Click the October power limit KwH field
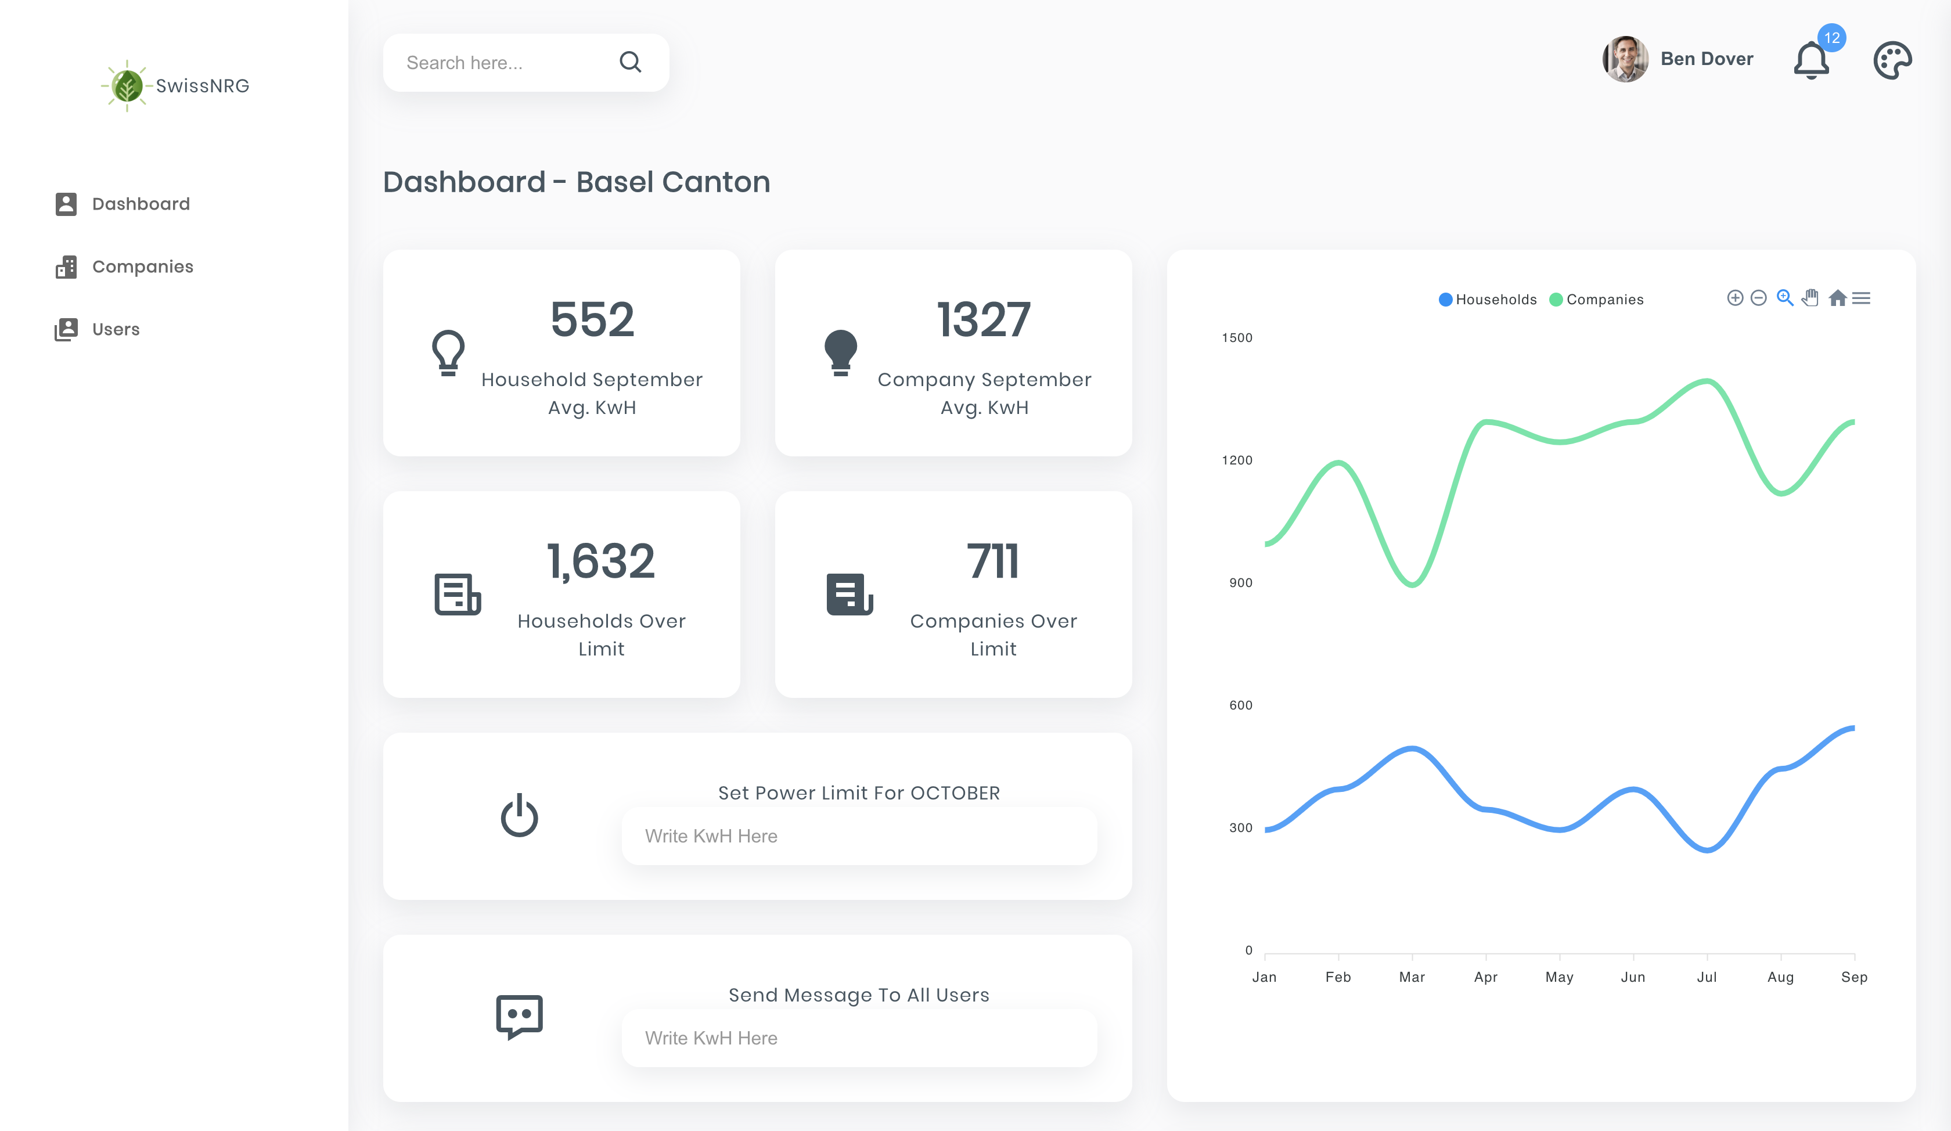The image size is (1951, 1131). (859, 836)
